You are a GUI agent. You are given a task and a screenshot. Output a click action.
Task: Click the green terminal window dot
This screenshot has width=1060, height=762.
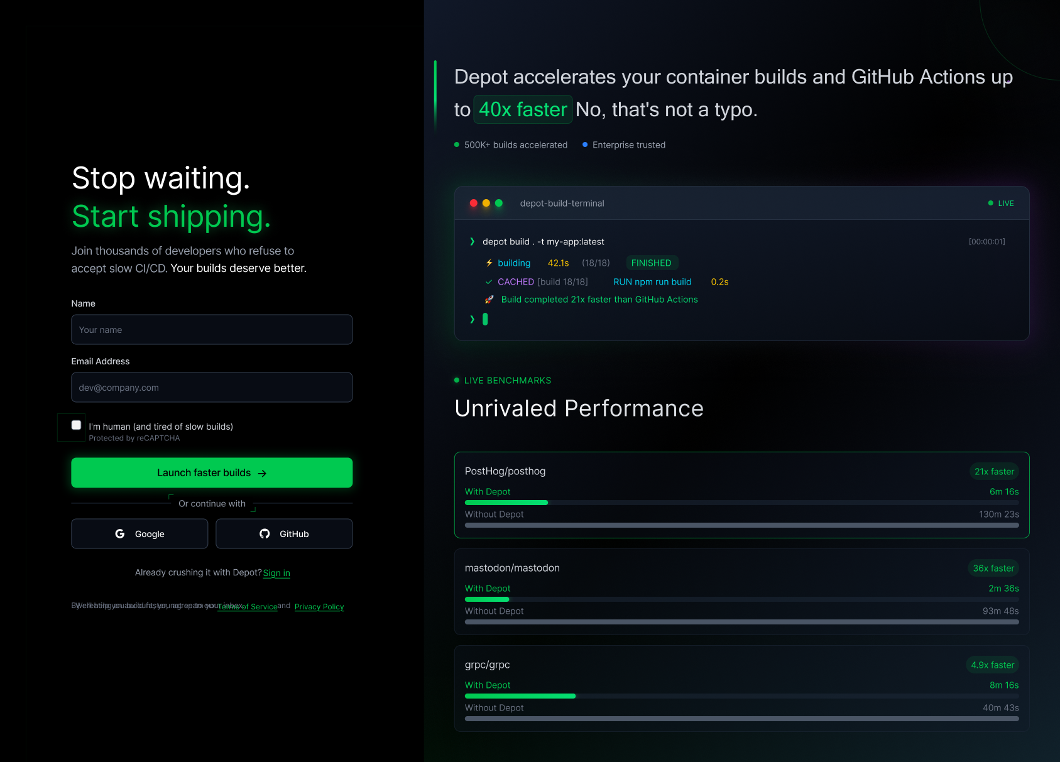[499, 204]
